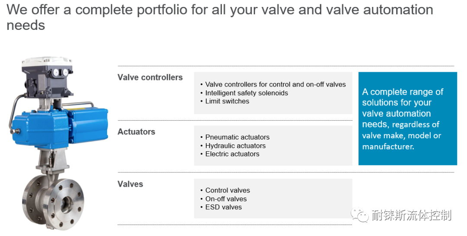Screen dimensions: 467x236
Task: Click the stainless steel flanged valve
Action: (x=53, y=200)
